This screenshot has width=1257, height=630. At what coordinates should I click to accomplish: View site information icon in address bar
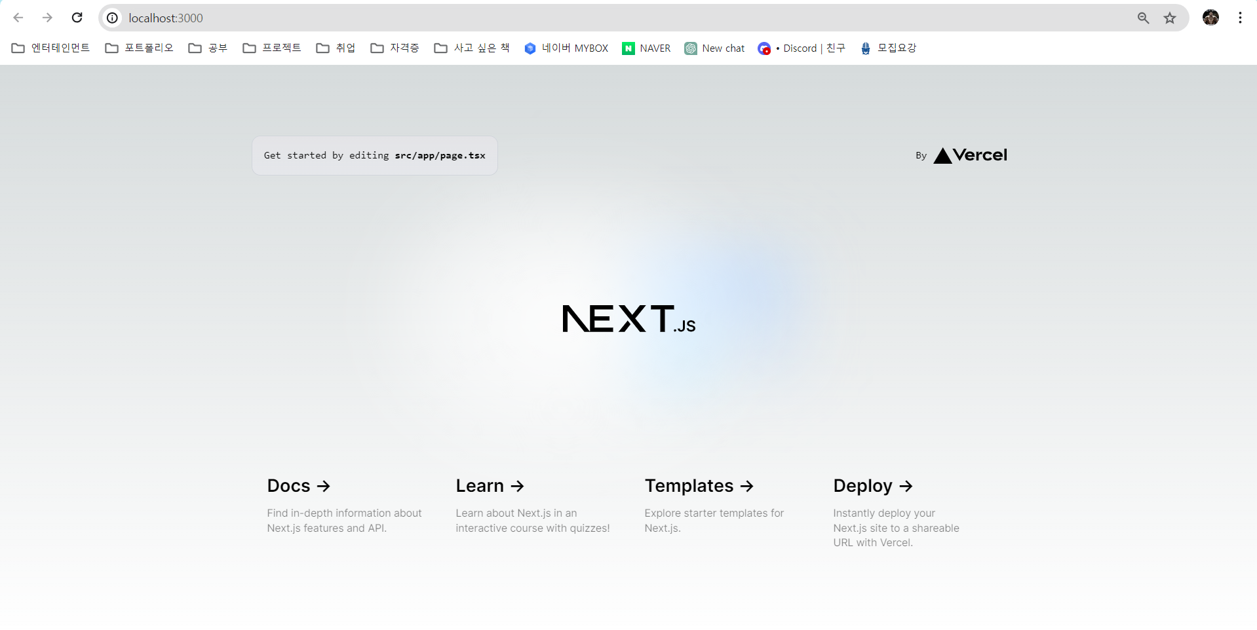point(113,18)
